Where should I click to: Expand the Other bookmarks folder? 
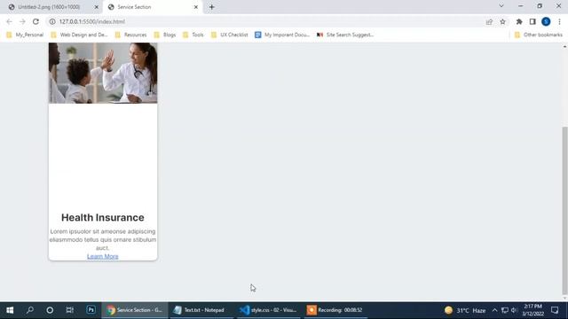pos(539,35)
